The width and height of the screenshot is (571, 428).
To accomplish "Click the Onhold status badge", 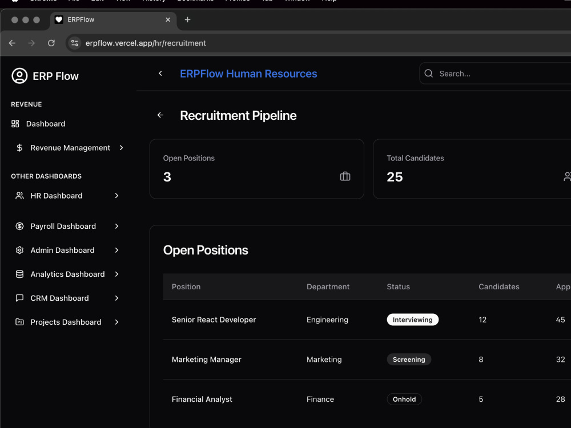I will (x=404, y=399).
